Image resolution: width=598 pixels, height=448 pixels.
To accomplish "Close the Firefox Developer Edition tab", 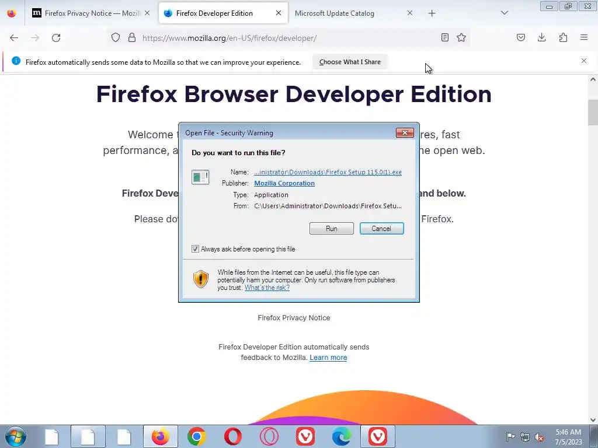I will coord(279,13).
